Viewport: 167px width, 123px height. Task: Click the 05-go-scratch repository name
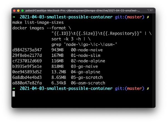87,78
